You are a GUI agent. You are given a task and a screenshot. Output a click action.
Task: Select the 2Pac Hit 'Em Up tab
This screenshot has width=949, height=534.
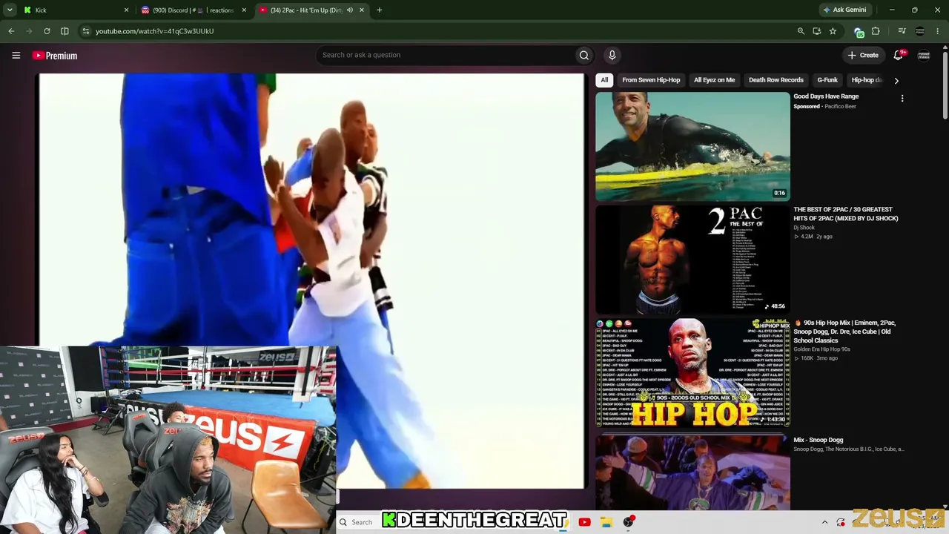point(311,10)
